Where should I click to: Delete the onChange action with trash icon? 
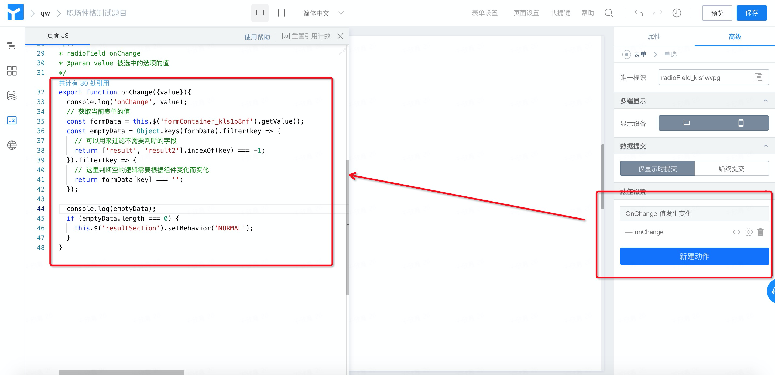tap(760, 232)
